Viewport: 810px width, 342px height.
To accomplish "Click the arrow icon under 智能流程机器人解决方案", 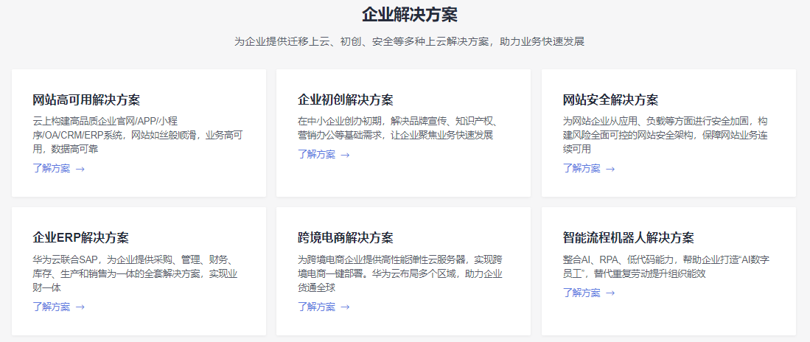I will 610,293.
